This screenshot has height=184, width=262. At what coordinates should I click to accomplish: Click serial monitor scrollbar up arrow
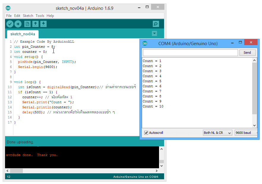pos(254,60)
